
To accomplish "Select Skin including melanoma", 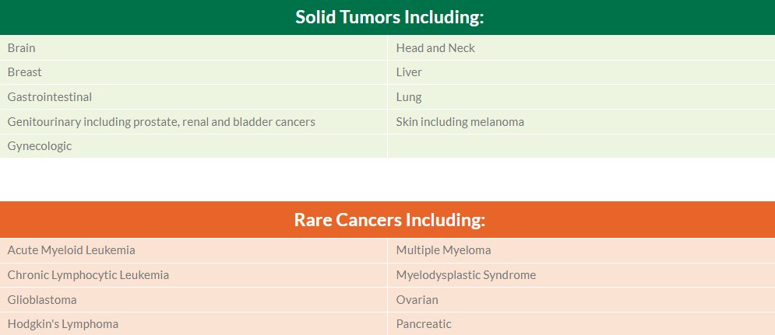I will pyautogui.click(x=460, y=122).
